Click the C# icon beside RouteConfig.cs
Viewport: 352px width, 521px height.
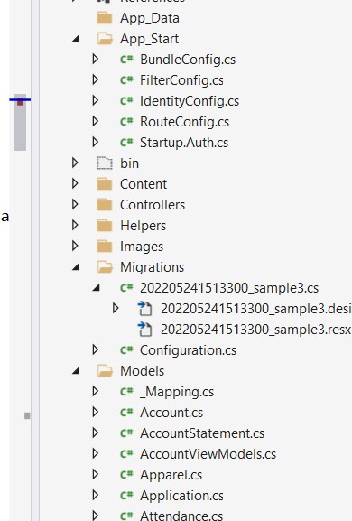(x=126, y=122)
